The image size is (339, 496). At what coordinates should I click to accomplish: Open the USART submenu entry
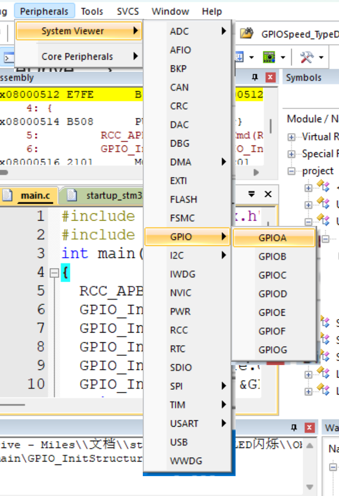tap(185, 423)
